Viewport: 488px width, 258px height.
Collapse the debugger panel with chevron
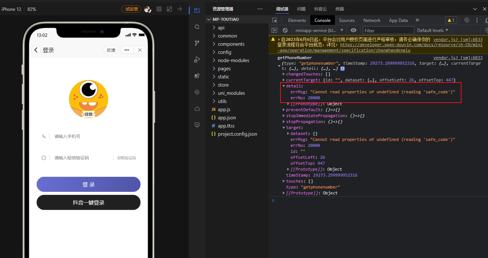coord(475,9)
